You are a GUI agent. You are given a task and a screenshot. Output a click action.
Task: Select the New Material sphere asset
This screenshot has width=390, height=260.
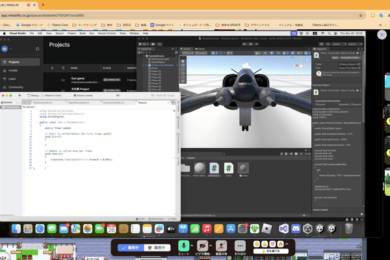(200, 170)
